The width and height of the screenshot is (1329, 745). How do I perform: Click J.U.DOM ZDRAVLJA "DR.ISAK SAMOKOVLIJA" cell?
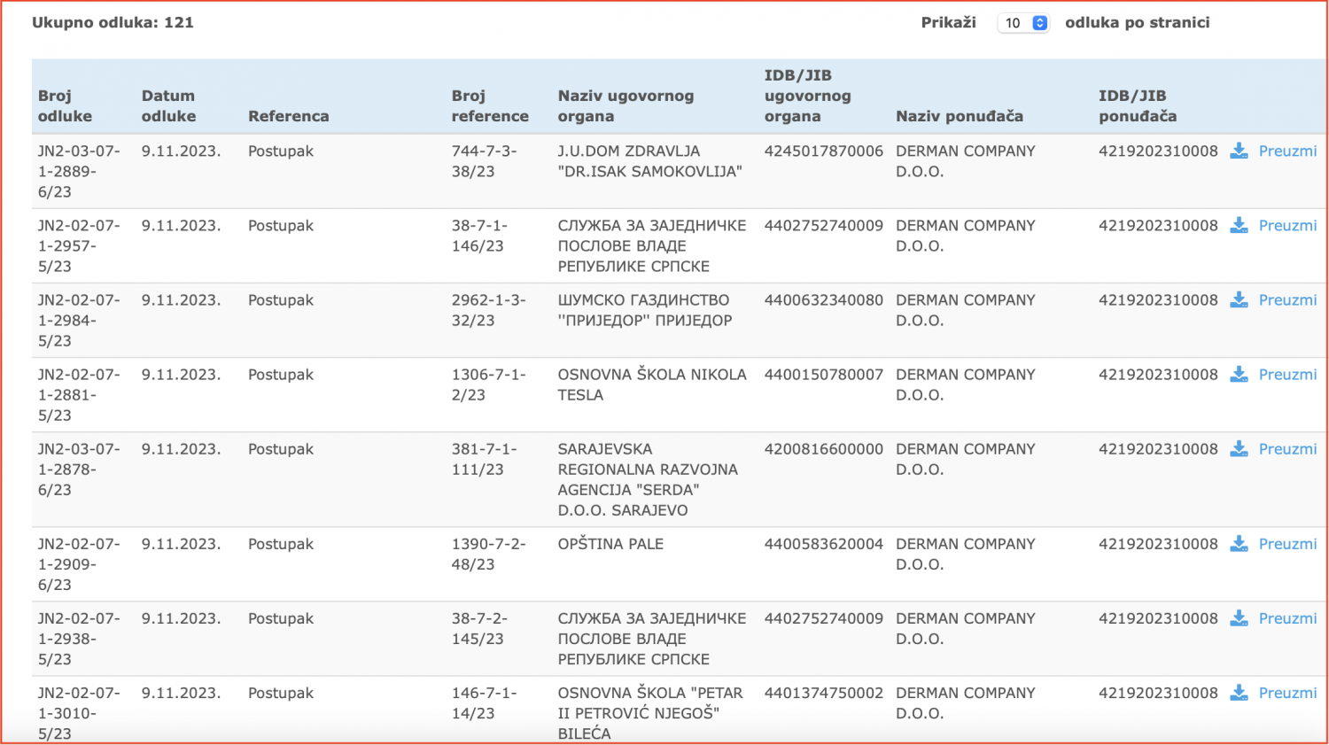click(x=649, y=161)
